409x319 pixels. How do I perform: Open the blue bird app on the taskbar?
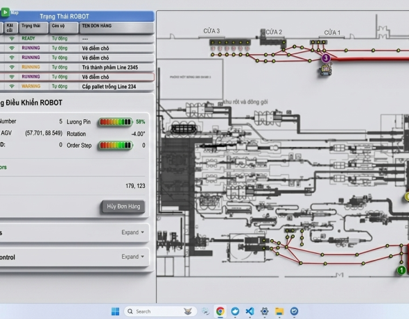click(235, 311)
